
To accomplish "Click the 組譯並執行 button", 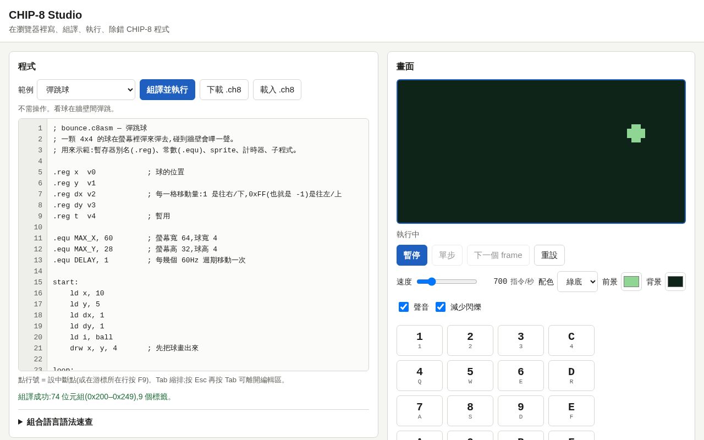I will 167,90.
